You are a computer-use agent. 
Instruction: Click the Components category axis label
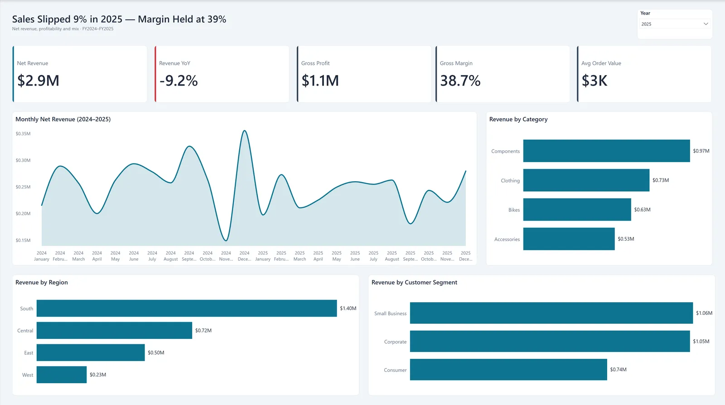(x=505, y=151)
